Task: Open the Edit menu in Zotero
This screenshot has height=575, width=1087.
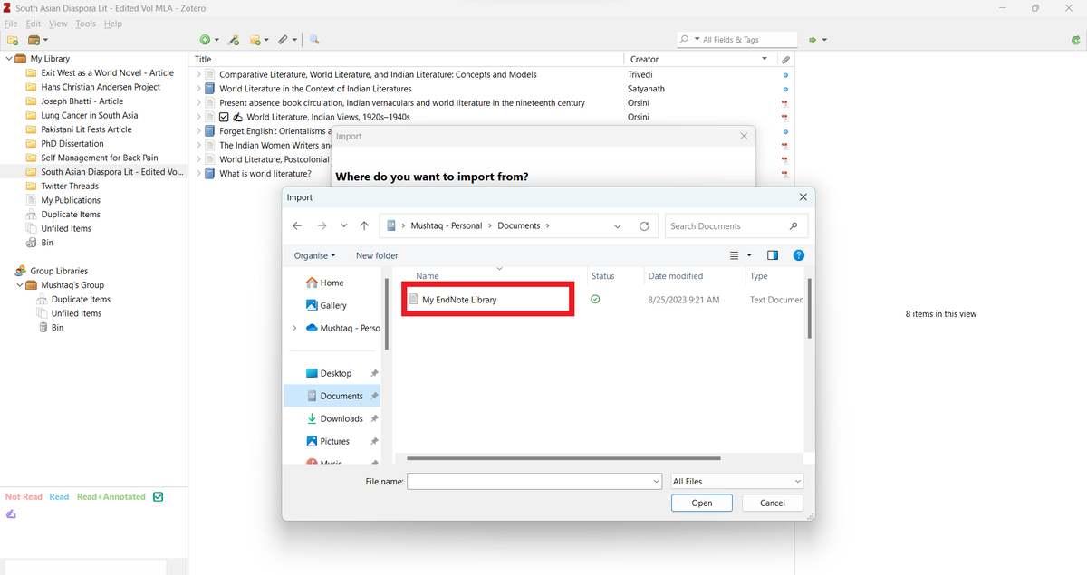Action: click(x=34, y=24)
